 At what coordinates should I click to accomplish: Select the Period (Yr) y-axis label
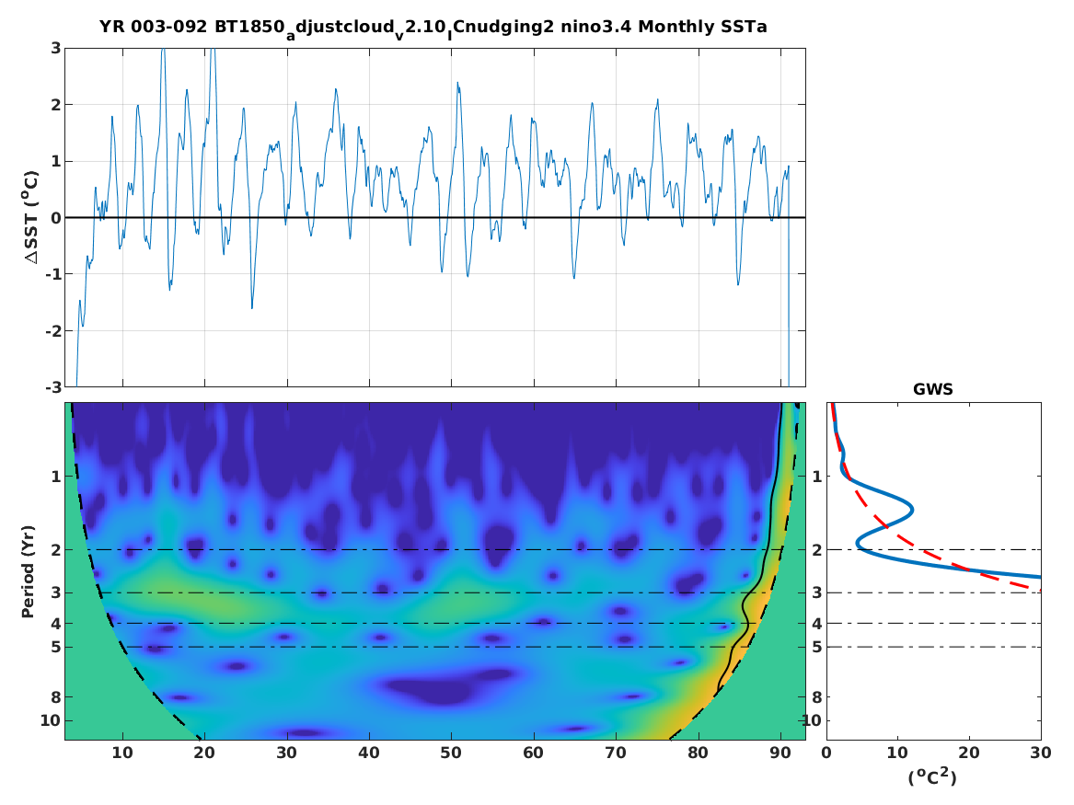click(28, 571)
